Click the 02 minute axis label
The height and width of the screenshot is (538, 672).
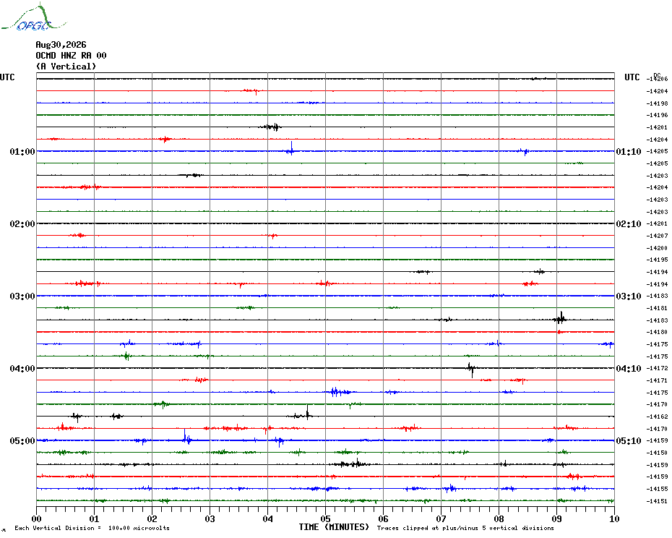[152, 518]
